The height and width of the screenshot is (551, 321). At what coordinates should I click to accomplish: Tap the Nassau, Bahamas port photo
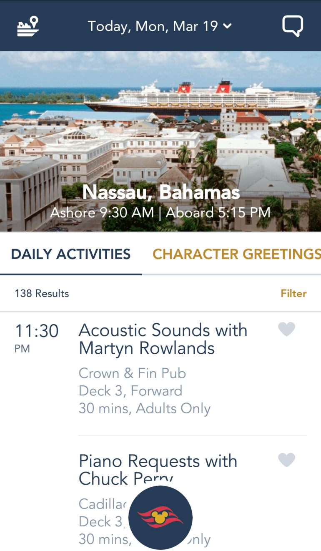[160, 125]
